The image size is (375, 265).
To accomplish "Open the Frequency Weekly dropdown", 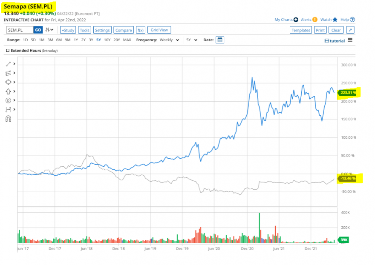I will (x=169, y=40).
